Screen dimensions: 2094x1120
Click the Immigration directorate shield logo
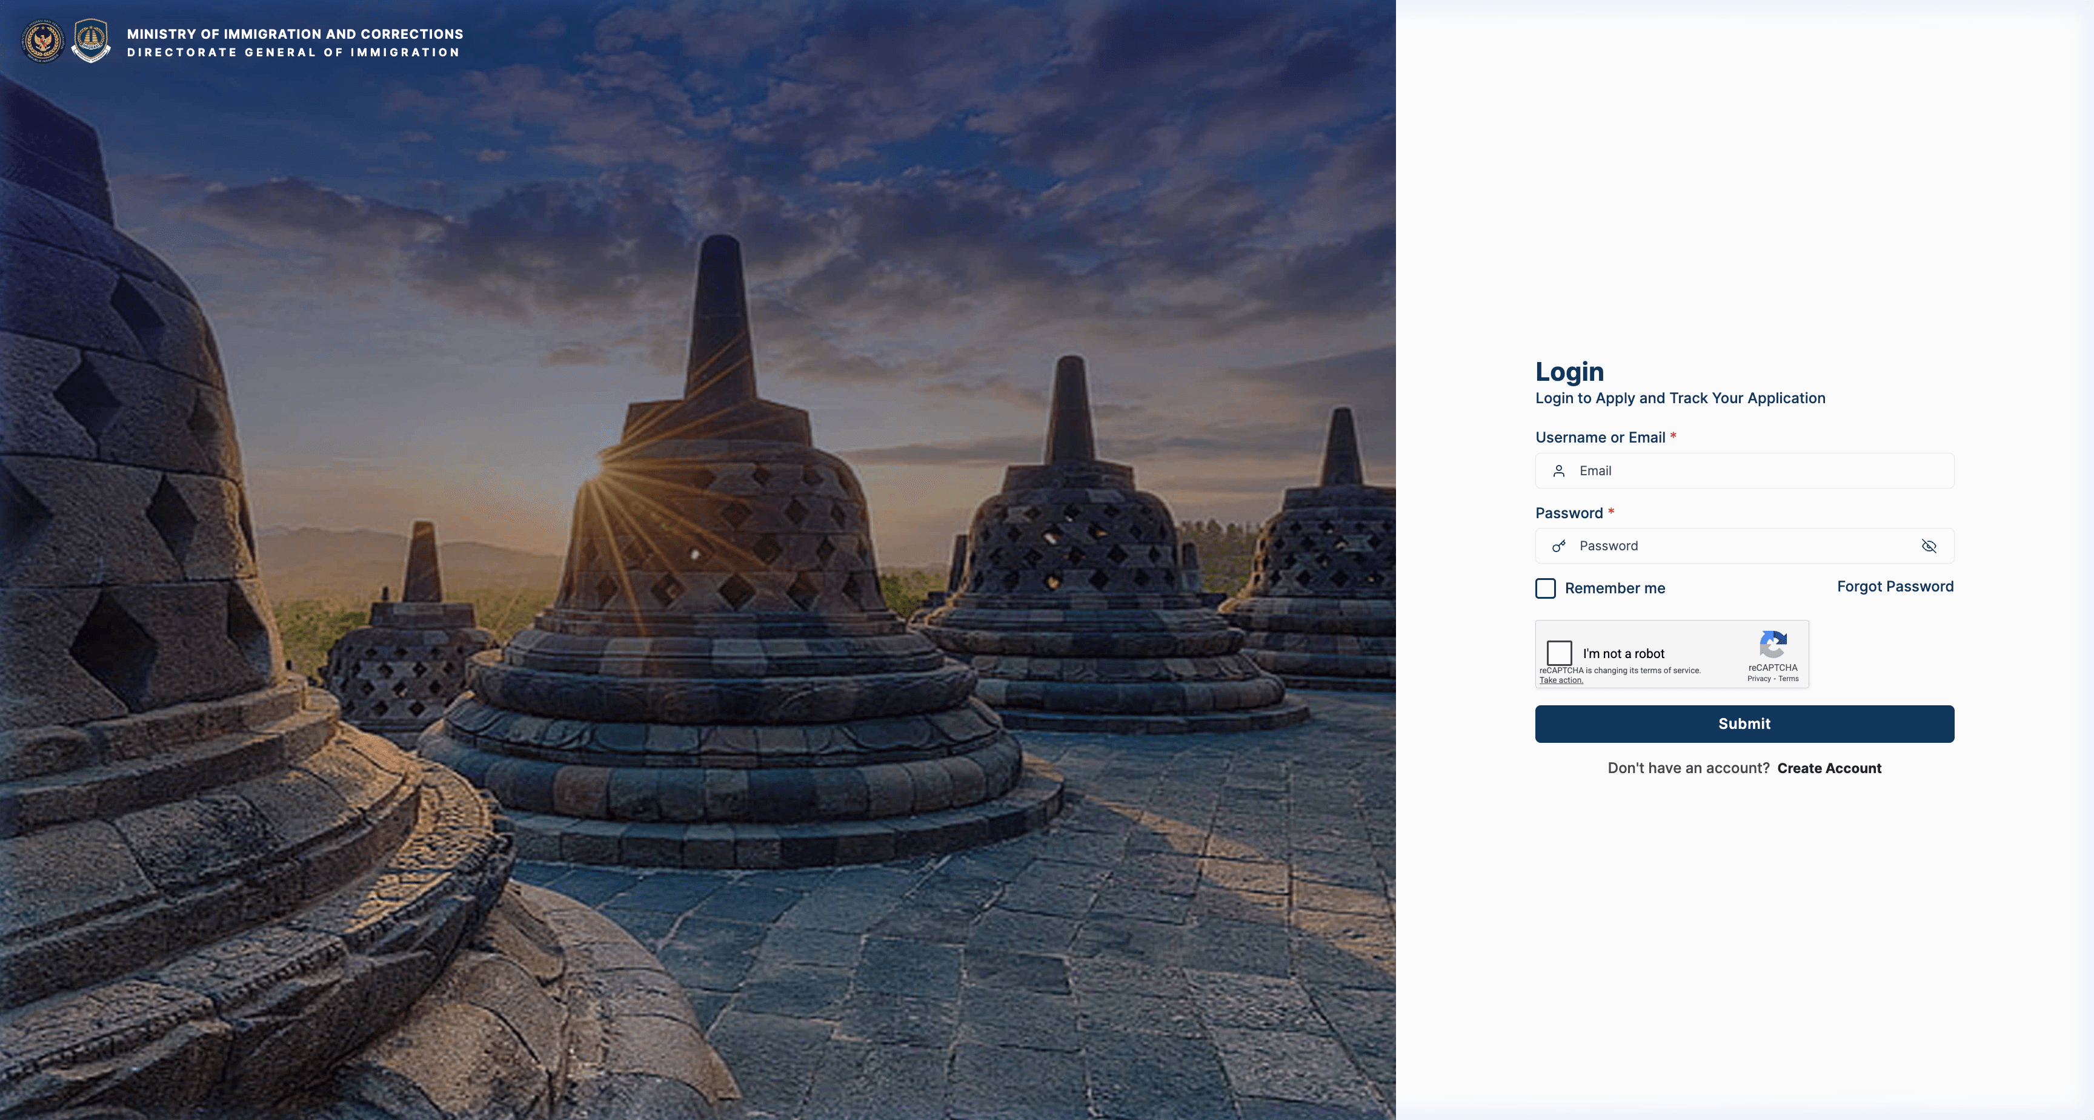coord(91,41)
